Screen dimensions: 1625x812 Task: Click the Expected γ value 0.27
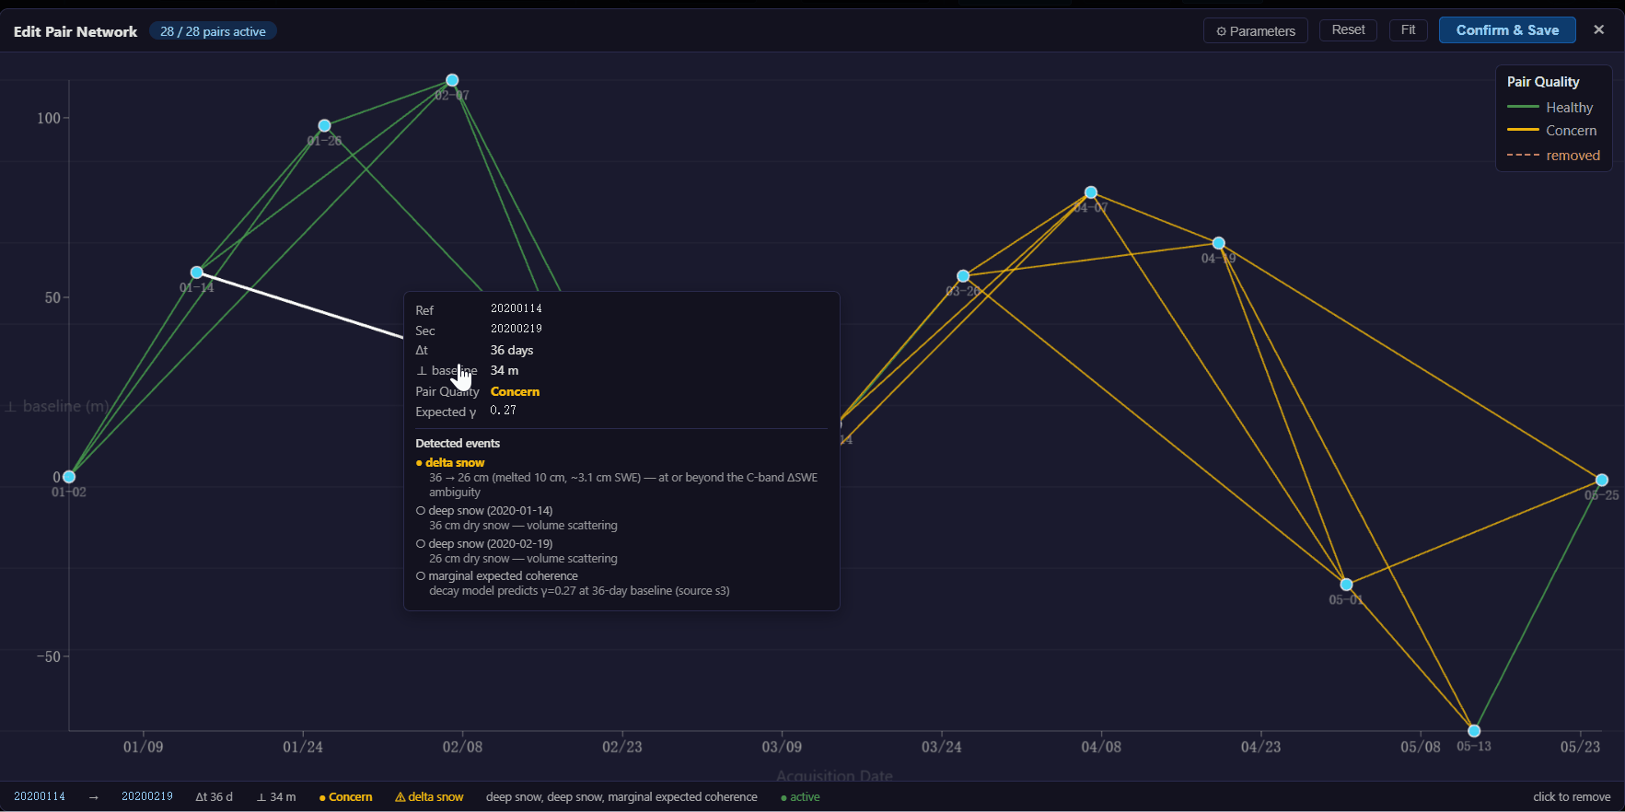point(503,411)
